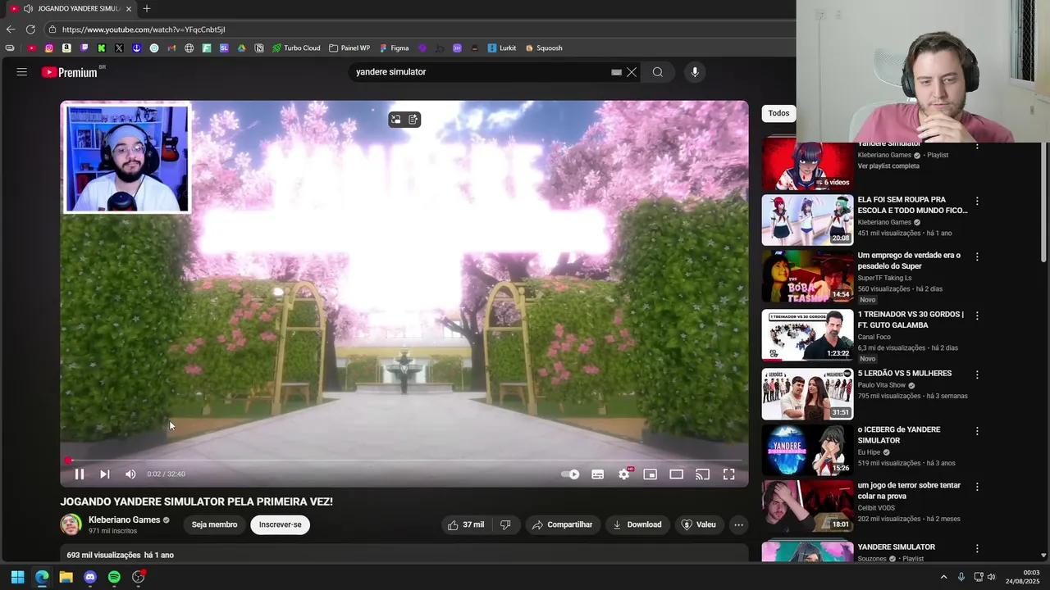Open the Turbo Cloud bookmark

click(296, 48)
